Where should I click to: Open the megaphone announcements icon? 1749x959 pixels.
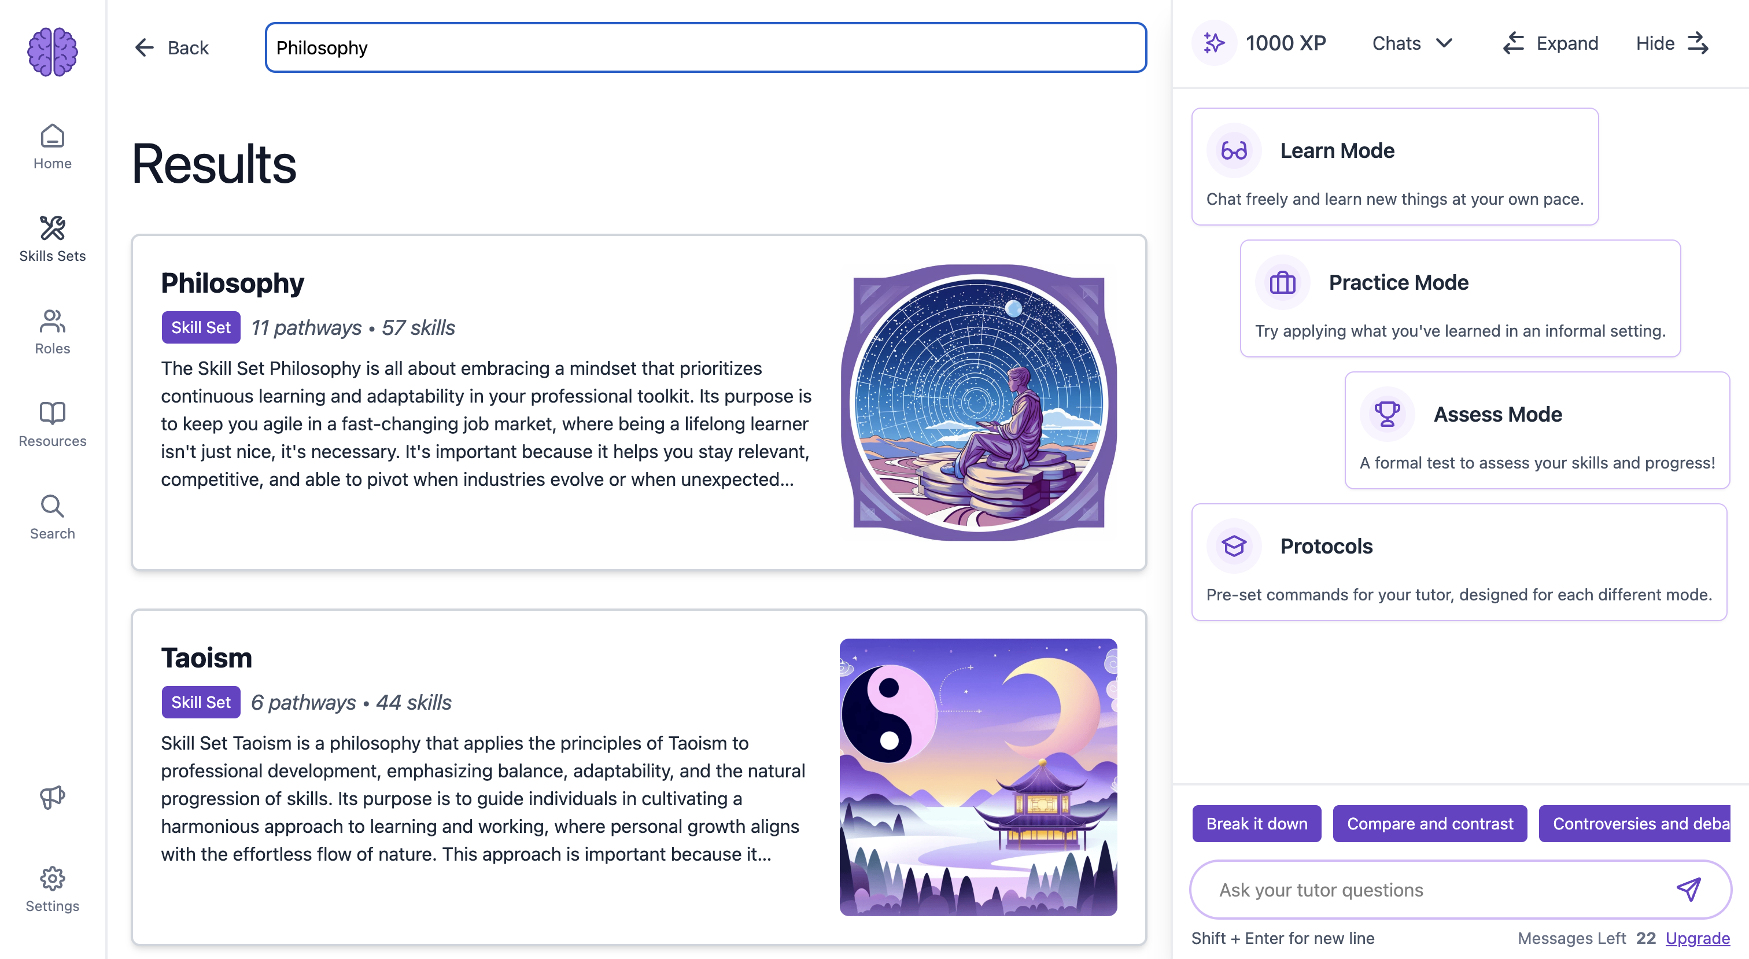pos(52,796)
